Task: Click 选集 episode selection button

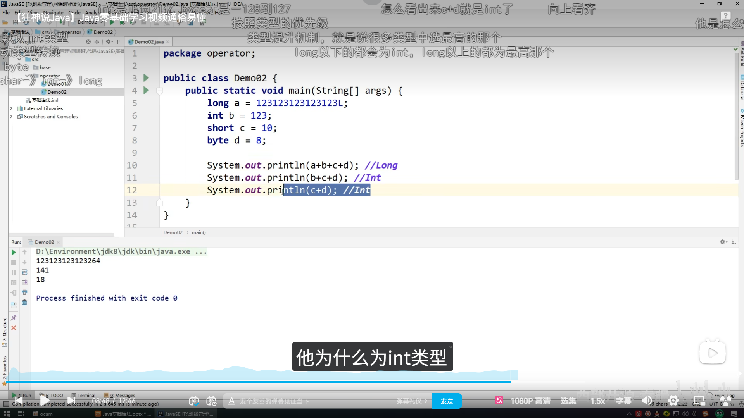Action: coord(568,401)
